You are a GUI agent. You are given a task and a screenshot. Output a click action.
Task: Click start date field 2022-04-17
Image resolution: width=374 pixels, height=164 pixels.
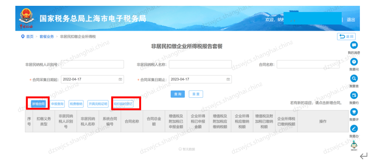pyautogui.click(x=92, y=79)
